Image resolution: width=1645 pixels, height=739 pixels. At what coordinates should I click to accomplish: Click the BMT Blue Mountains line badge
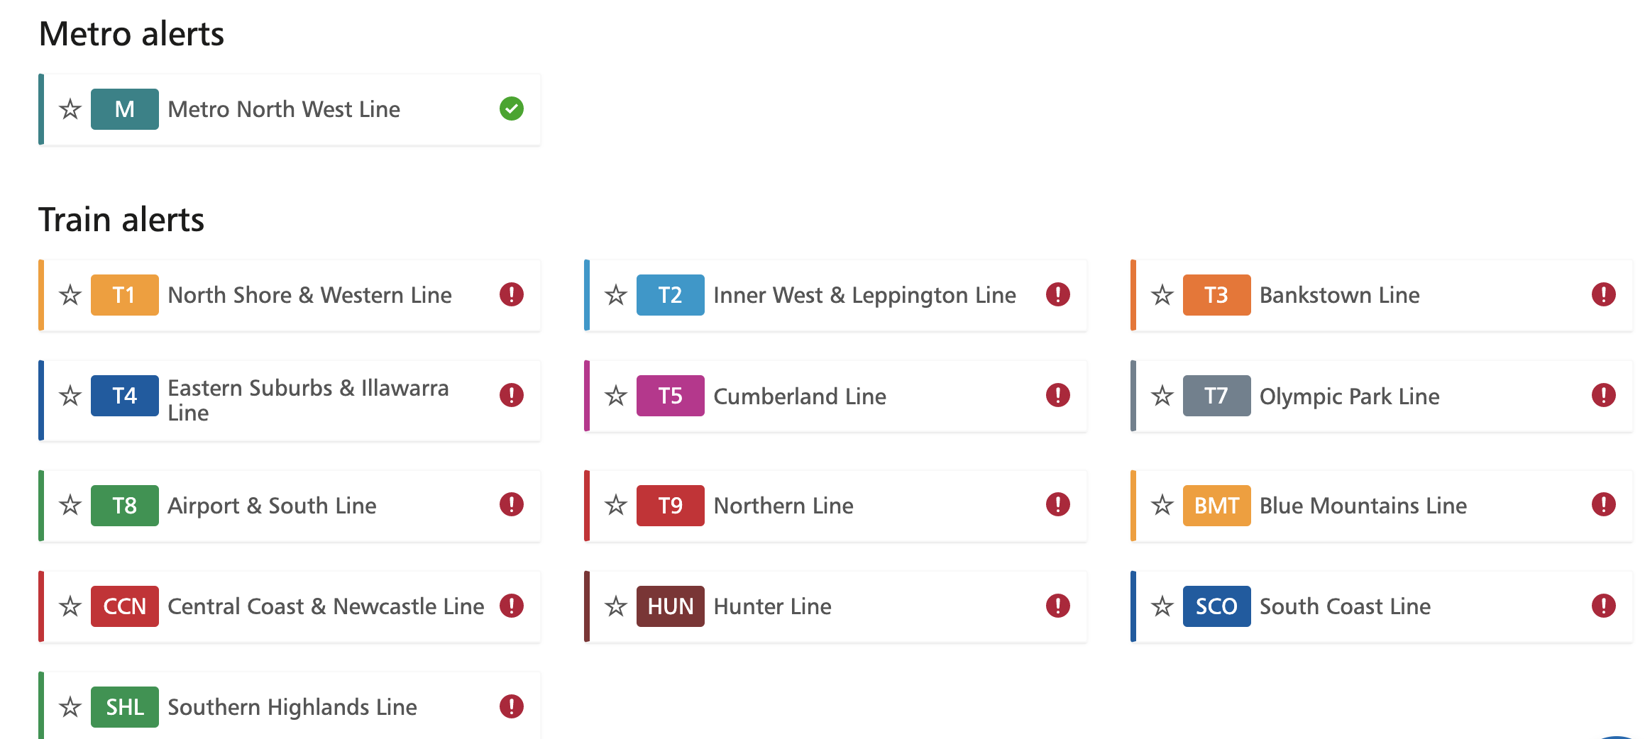point(1216,506)
